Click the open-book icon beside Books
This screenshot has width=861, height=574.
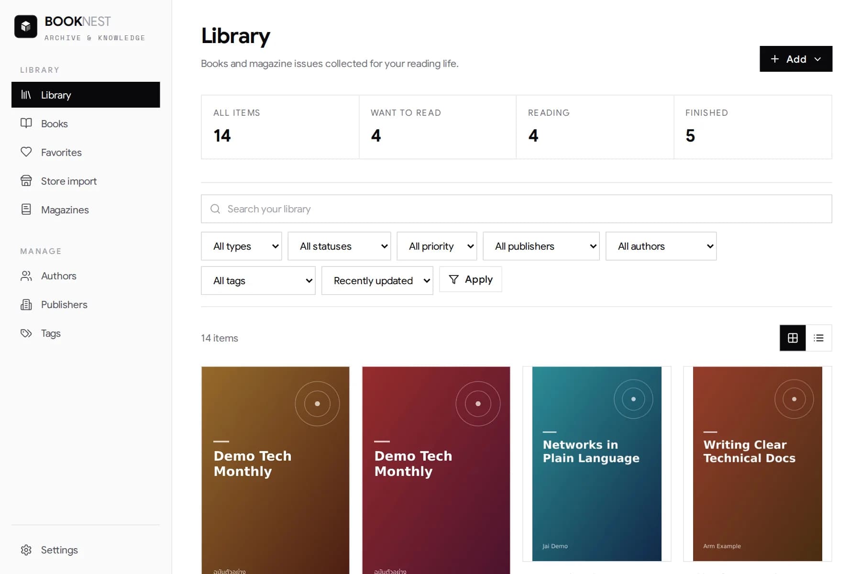(x=26, y=123)
